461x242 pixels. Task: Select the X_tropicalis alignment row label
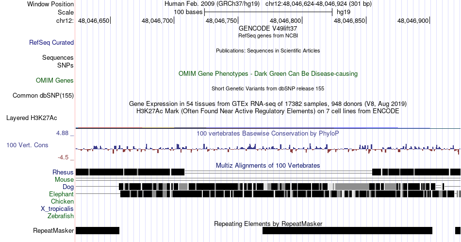click(57, 208)
